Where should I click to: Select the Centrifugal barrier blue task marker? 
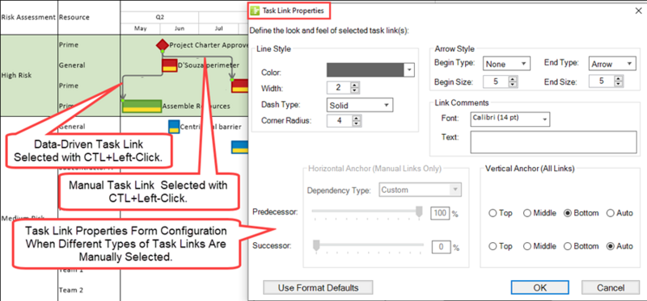[174, 127]
